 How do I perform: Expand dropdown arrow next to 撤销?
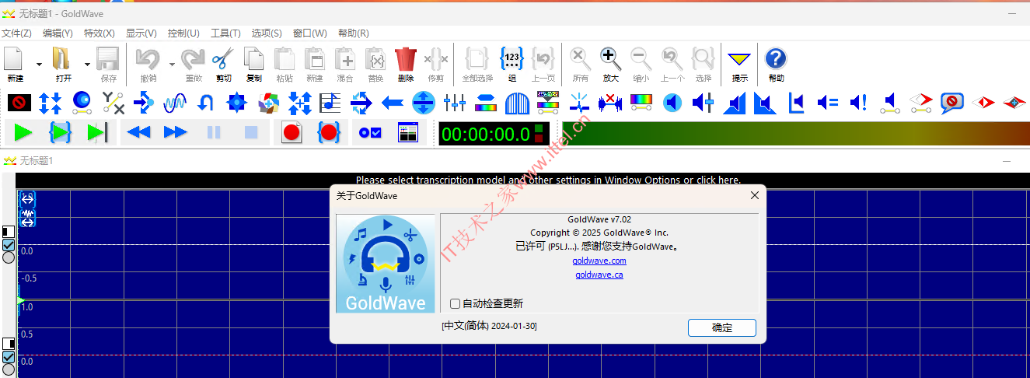[x=172, y=65]
